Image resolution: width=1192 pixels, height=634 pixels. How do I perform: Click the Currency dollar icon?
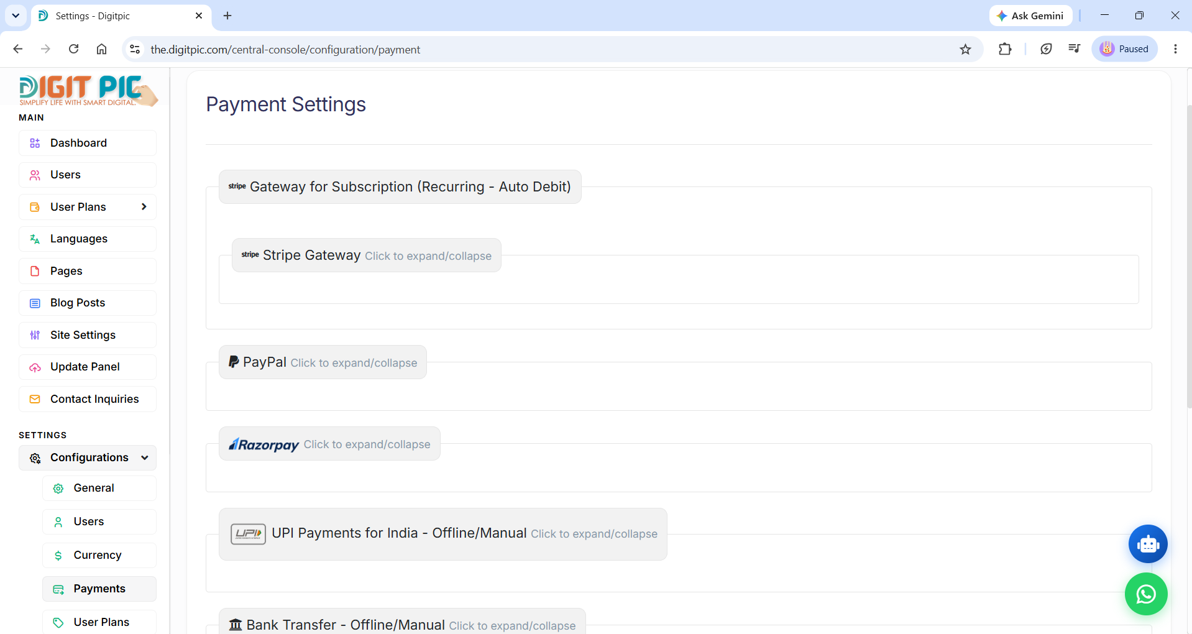(x=58, y=556)
